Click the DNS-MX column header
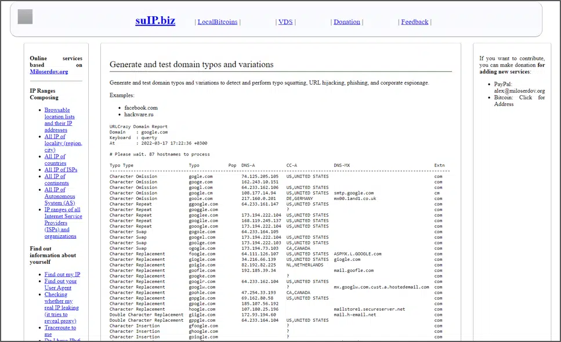Screen dimensions: 561x342 pyautogui.click(x=342, y=165)
